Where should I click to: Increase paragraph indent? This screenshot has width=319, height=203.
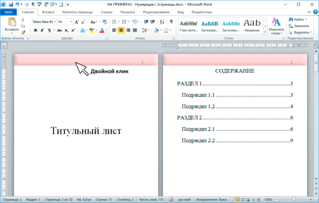pyautogui.click(x=153, y=22)
